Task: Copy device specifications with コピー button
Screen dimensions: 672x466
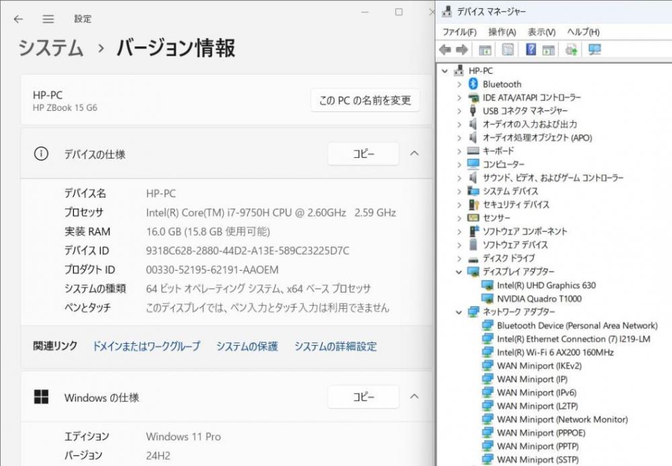Action: coord(364,153)
